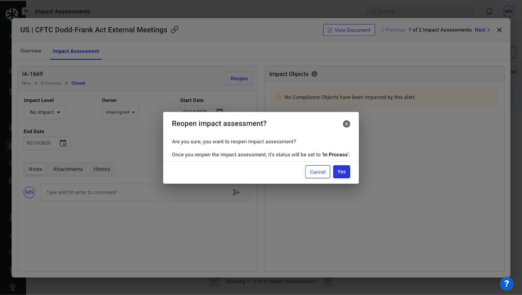Click the View Document button
This screenshot has width=522, height=295.
coord(349,30)
